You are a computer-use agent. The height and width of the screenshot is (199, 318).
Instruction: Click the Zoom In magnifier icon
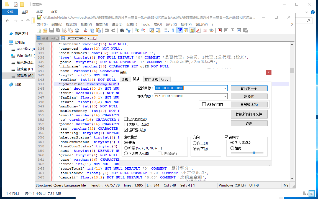point(137,30)
